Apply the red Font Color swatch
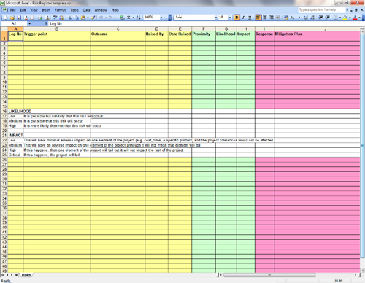The image size is (365, 283). (355, 18)
